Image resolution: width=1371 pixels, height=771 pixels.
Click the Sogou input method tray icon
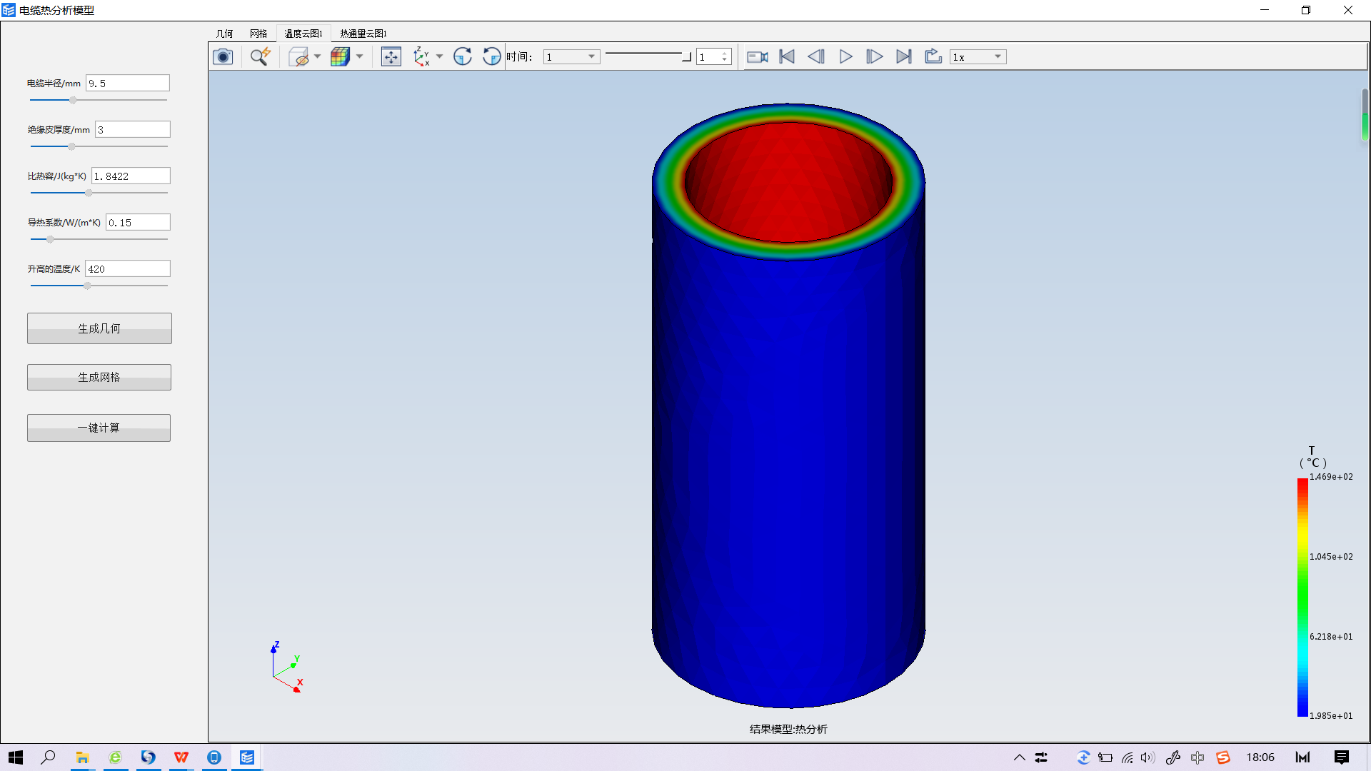[1223, 757]
